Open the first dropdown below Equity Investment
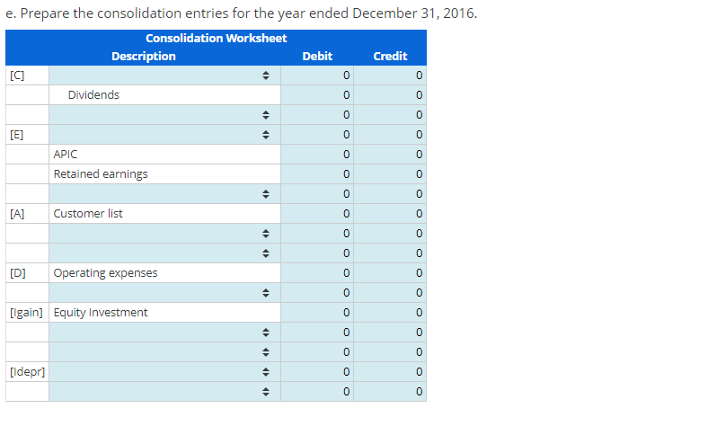This screenshot has width=708, height=426. click(x=164, y=333)
